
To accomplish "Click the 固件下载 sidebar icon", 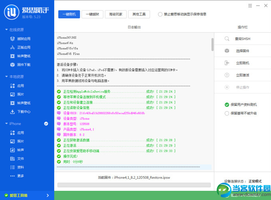I will click(x=12, y=65).
